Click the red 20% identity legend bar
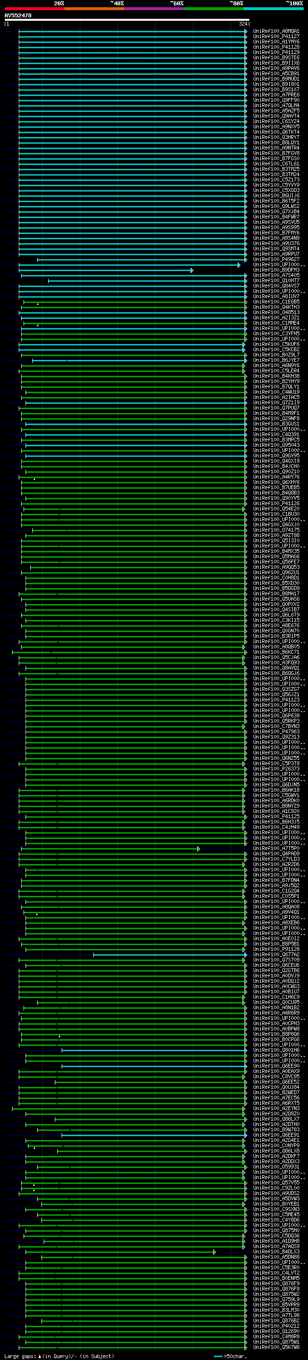This screenshot has height=1360, width=308. pos(34,9)
